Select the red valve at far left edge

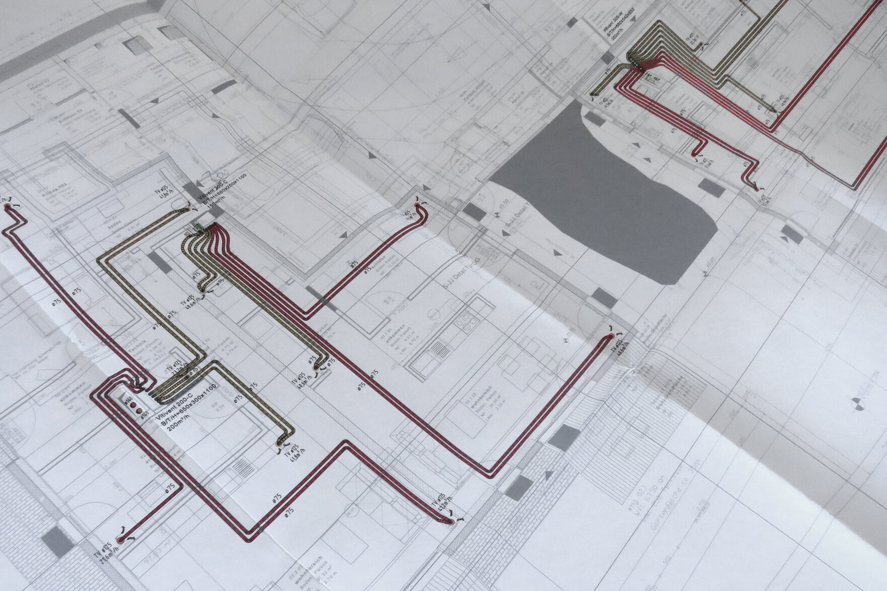pos(7,206)
